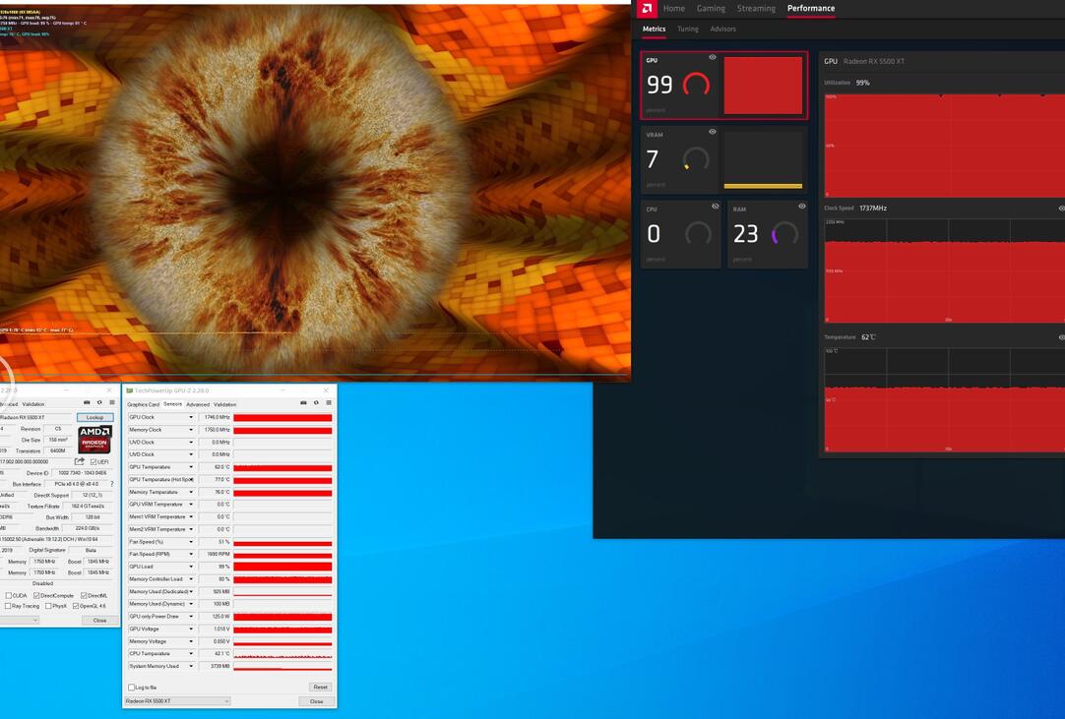Click the GPU-Z title bar app icon

coord(130,390)
